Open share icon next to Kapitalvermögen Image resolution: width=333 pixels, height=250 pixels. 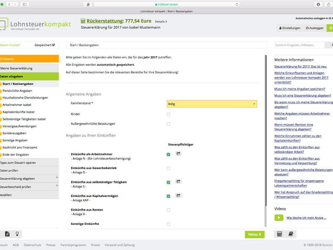coord(178,196)
